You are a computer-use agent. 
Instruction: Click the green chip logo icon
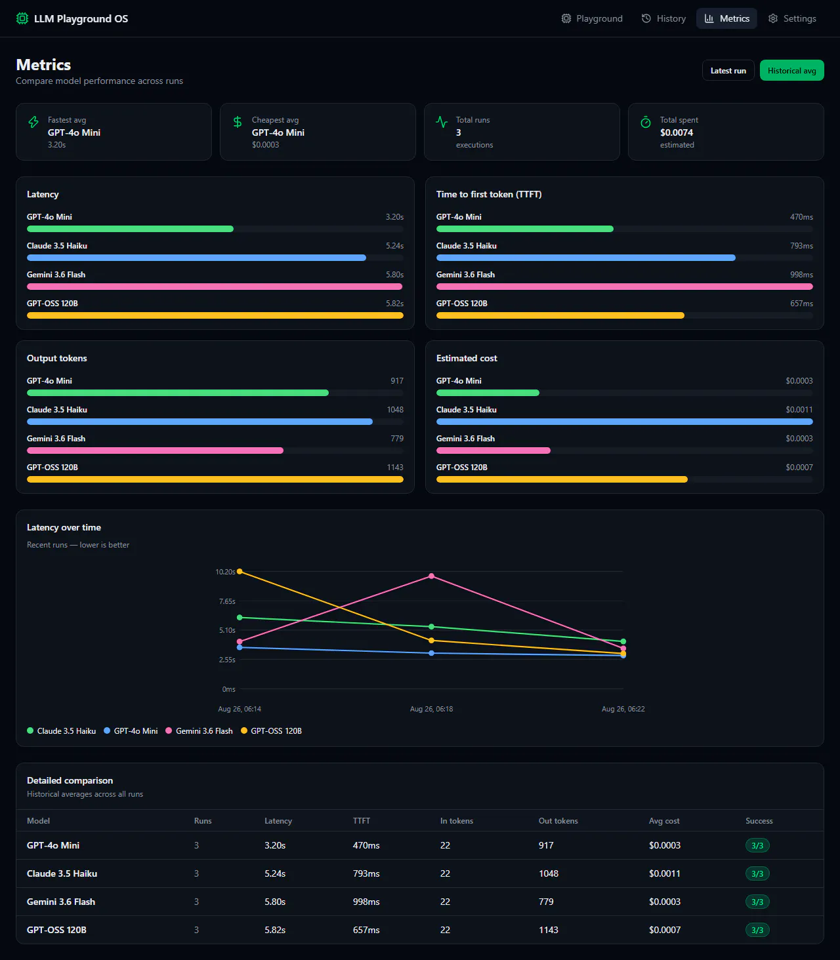[22, 18]
